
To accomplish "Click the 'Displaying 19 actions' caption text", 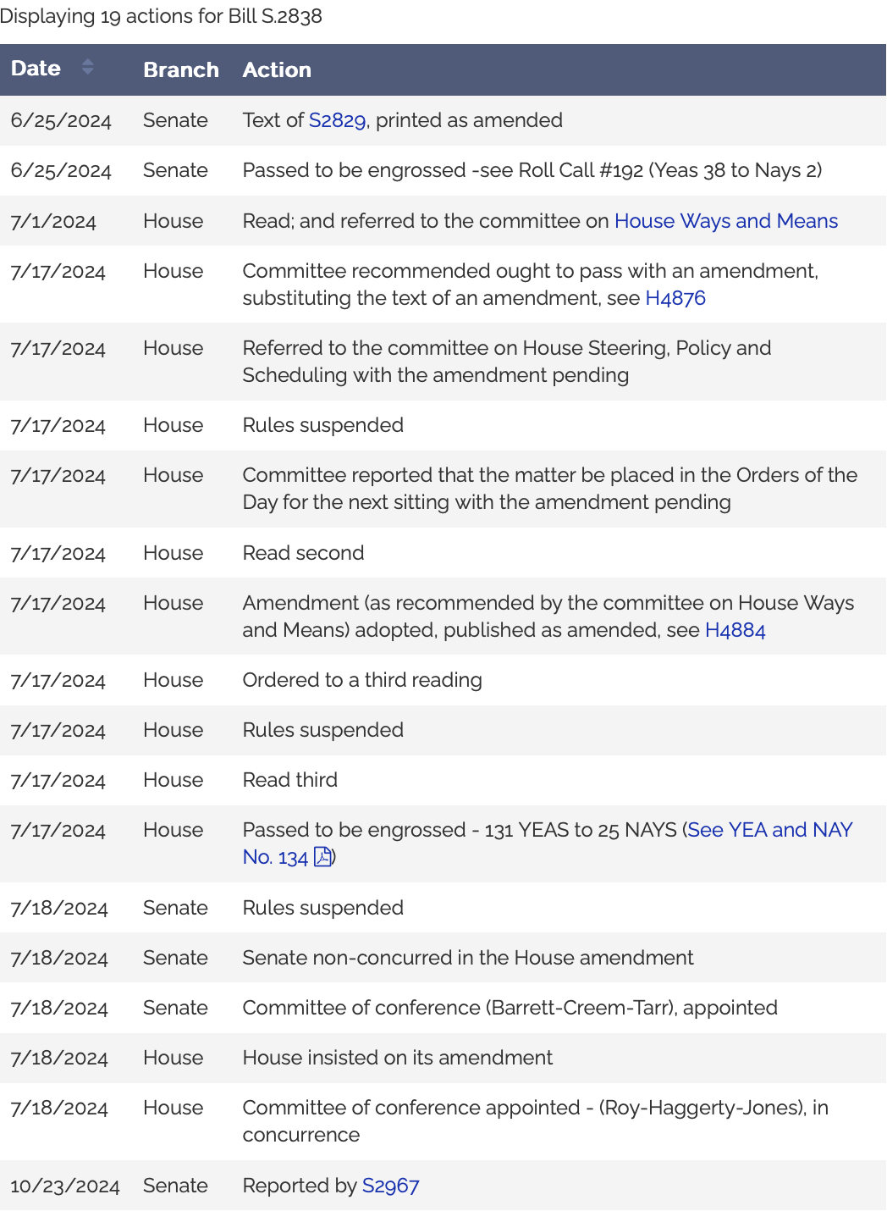I will coord(161,16).
